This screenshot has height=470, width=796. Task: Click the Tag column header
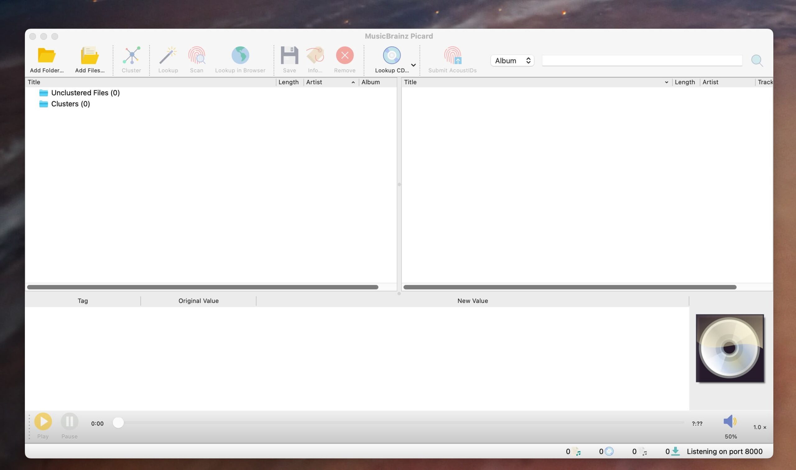tap(83, 301)
